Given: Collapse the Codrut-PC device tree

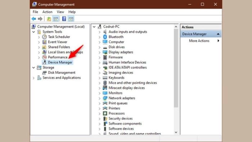Looking at the screenshot, I should (94, 27).
